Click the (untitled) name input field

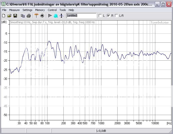[81, 16]
